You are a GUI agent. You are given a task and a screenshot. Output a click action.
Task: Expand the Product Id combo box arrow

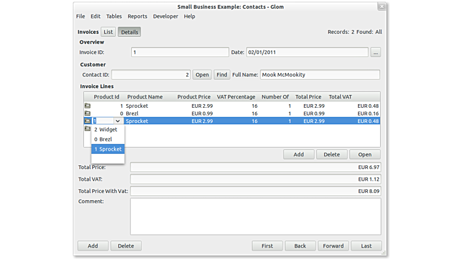point(118,121)
